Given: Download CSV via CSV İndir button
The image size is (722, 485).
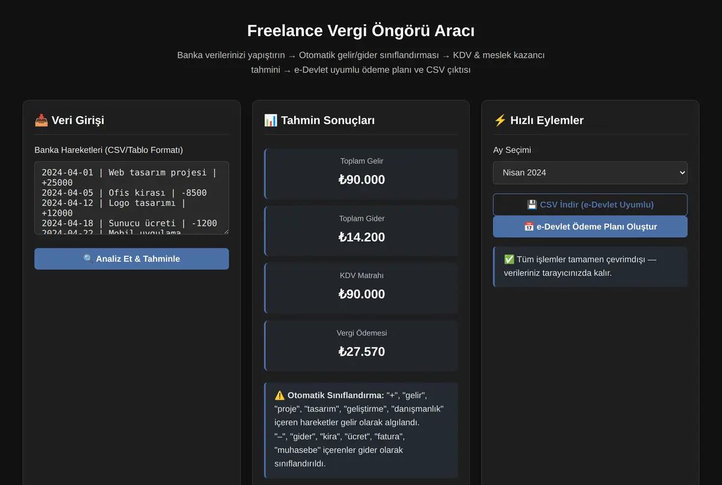Looking at the screenshot, I should coord(590,205).
